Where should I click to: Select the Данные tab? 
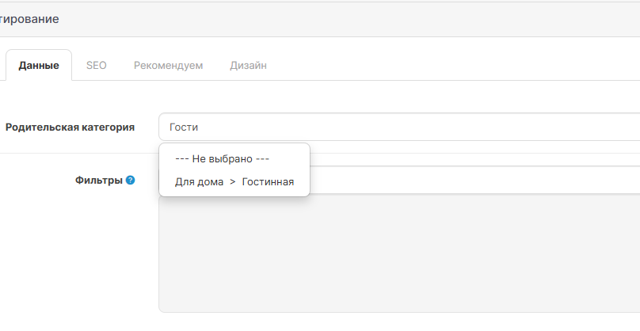(39, 66)
